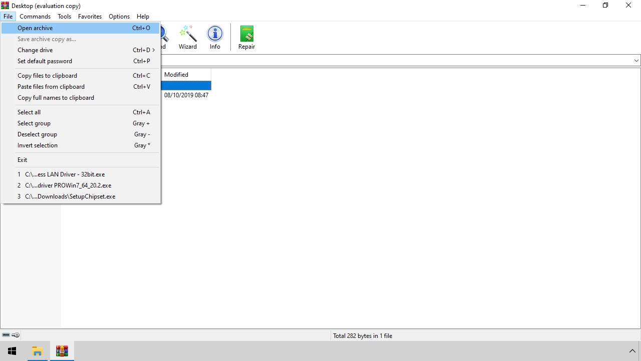Expand the Change drive submenu

tap(81, 50)
